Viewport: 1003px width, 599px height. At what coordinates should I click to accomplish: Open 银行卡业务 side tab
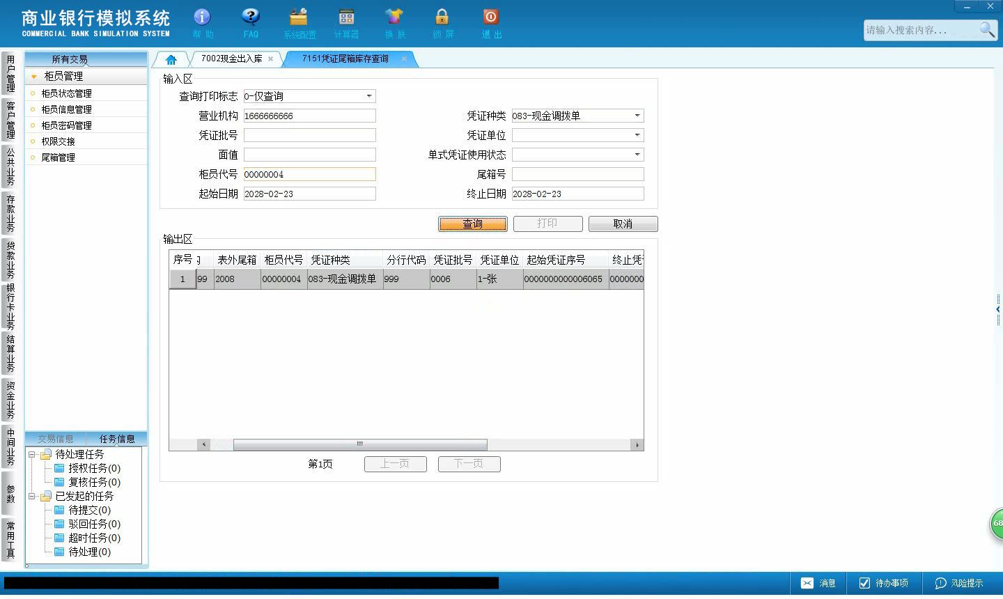10,306
